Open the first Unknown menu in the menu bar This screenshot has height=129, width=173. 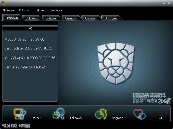(x=9, y=11)
